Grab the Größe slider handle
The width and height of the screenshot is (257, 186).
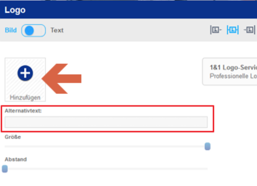[207, 146]
